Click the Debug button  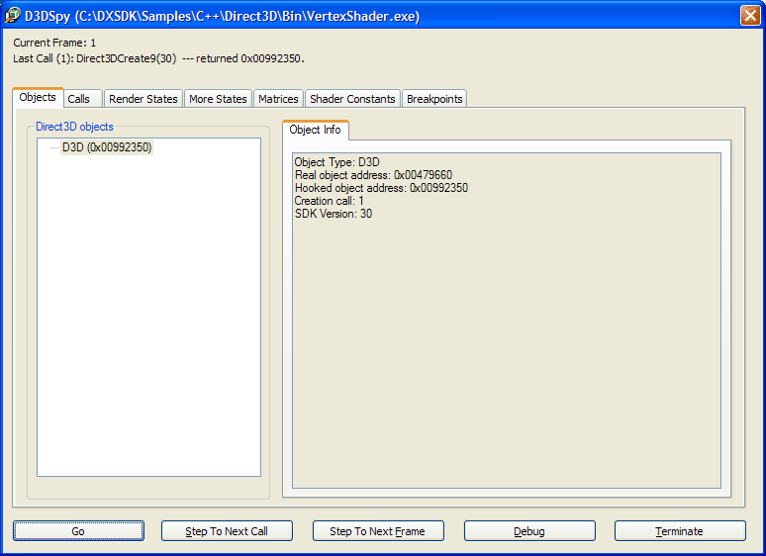click(529, 531)
